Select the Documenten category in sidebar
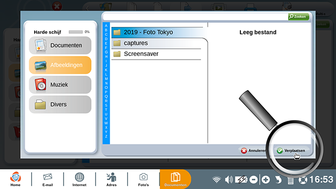 coord(60,46)
